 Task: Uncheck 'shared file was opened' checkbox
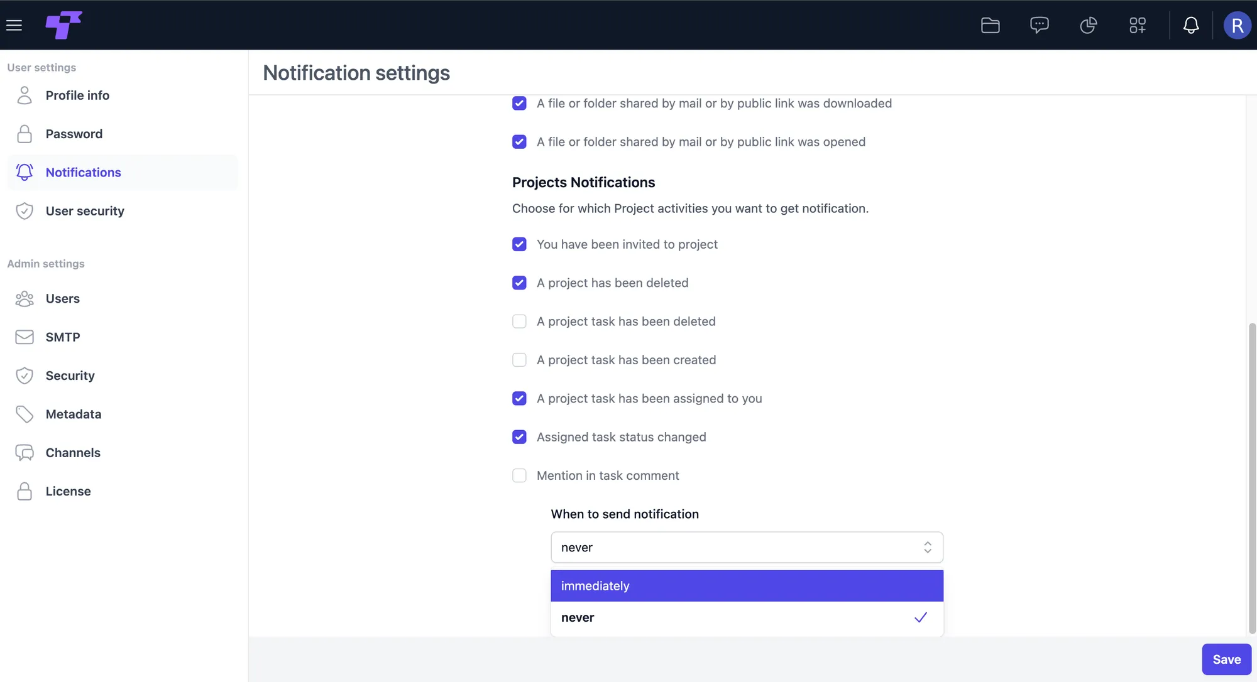[x=519, y=142]
